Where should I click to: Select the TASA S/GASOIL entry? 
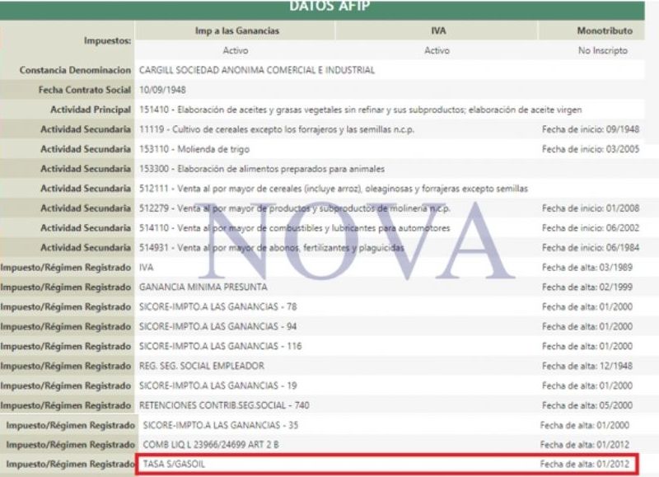174,465
